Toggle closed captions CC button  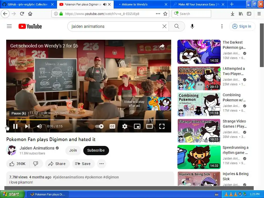click(x=112, y=126)
